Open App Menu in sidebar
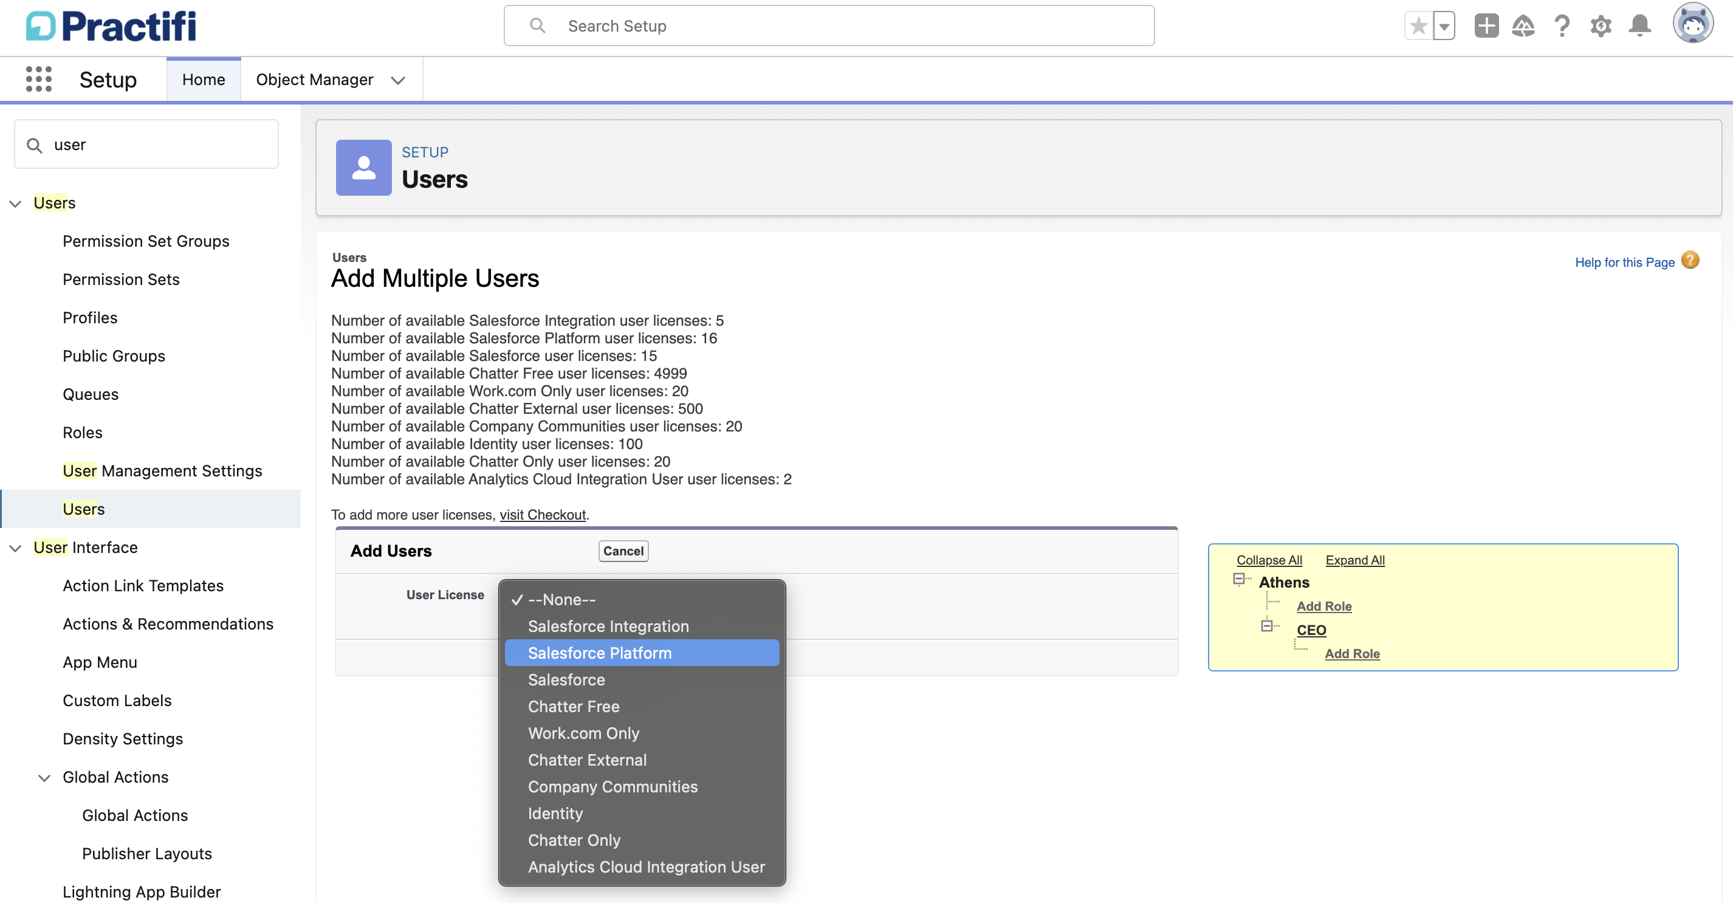Image resolution: width=1733 pixels, height=903 pixels. (x=100, y=662)
